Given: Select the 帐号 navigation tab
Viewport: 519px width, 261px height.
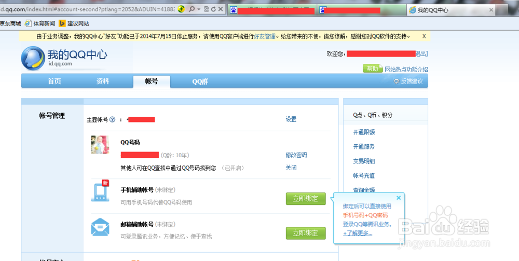Looking at the screenshot, I should 152,81.
